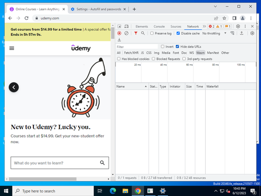Stop recording network log

(x=119, y=33)
